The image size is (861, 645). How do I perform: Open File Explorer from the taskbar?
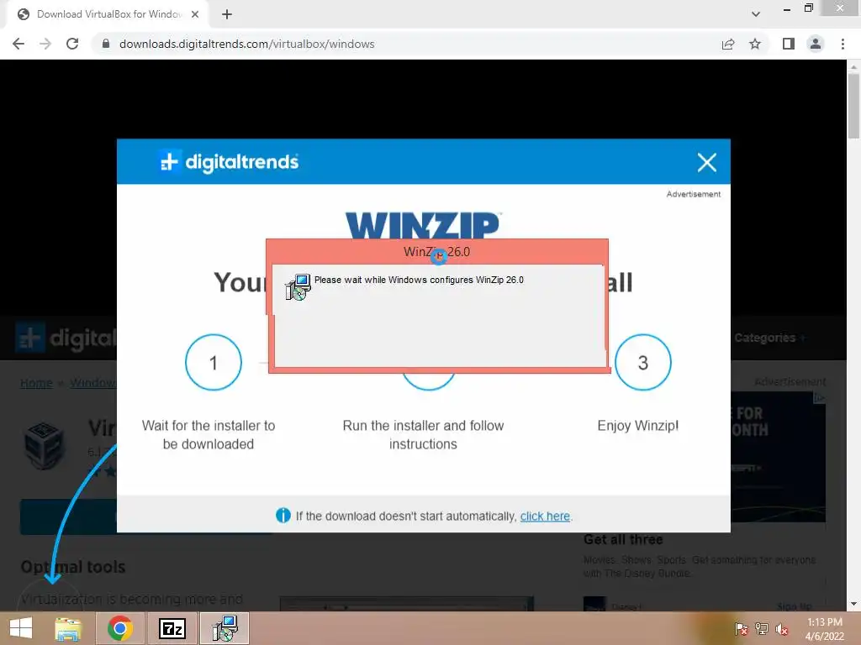coord(68,628)
